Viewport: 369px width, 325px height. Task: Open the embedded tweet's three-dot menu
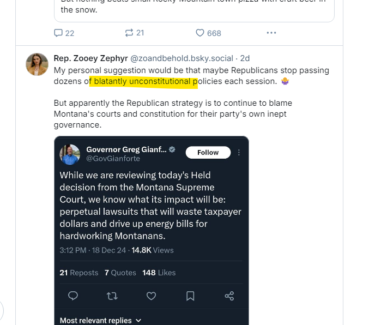(x=239, y=153)
